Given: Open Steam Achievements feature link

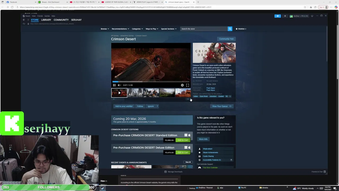Looking at the screenshot, I should click(210, 153).
